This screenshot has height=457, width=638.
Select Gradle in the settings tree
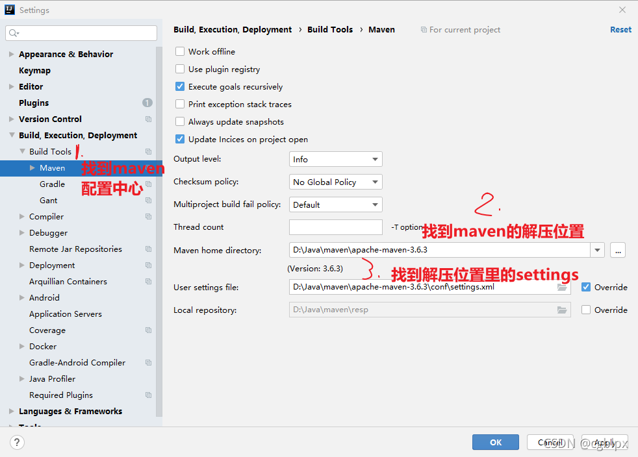(x=52, y=184)
